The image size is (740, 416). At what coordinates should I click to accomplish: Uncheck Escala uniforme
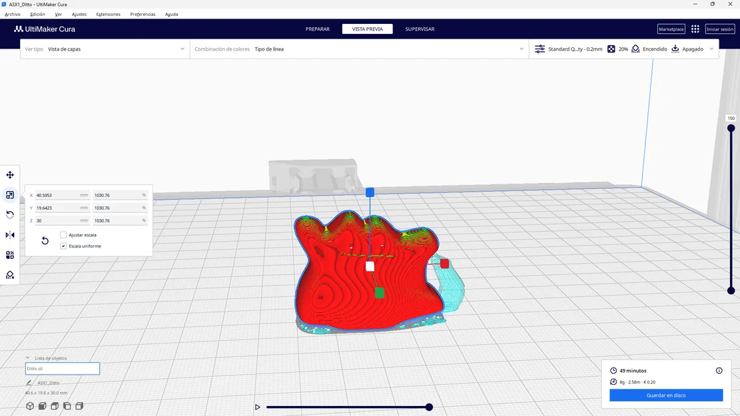tap(63, 246)
